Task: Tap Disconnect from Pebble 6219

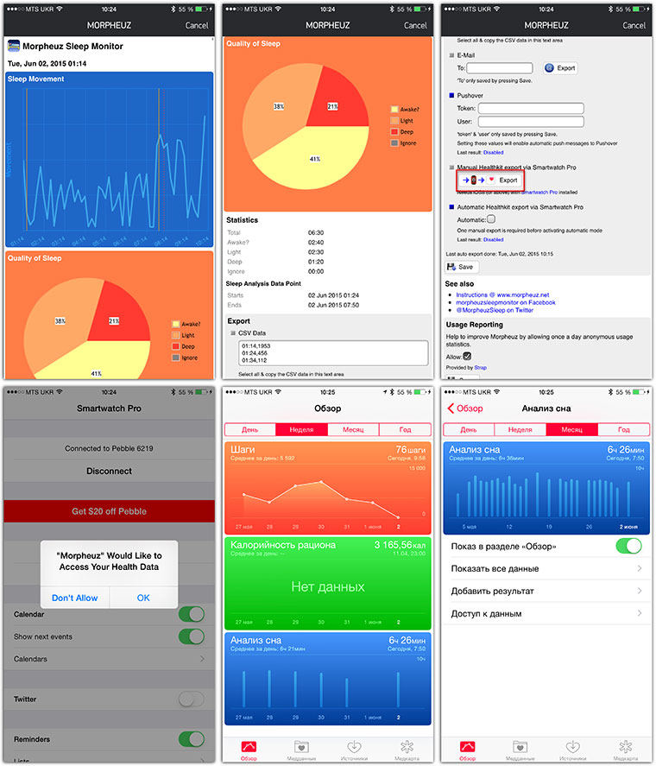Action: click(109, 471)
